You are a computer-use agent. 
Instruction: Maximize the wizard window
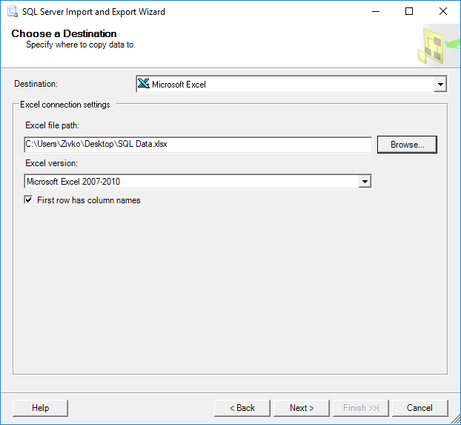click(x=409, y=11)
